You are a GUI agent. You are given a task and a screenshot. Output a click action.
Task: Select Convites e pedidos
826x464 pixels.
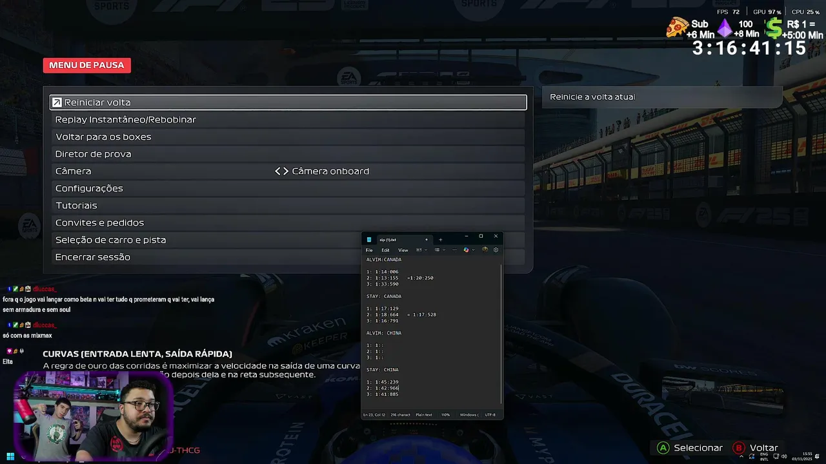[288, 222]
